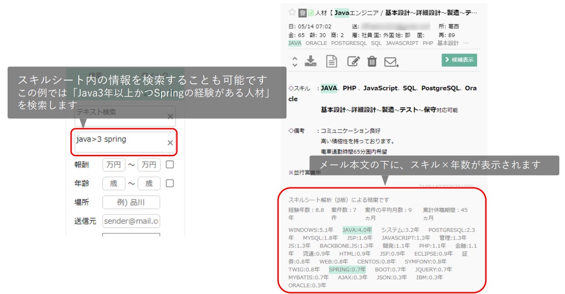Image resolution: width=565 pixels, height=294 pixels.
Task: Clear the java>3 spring search box
Action: [170, 143]
